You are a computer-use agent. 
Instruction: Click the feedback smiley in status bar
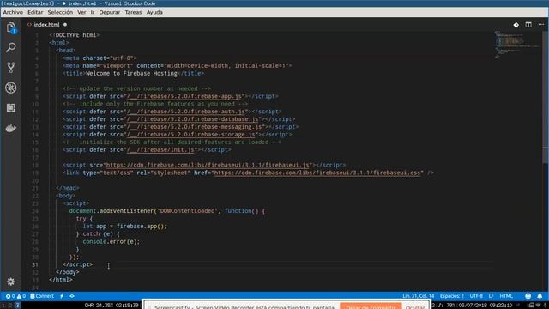coord(528,296)
